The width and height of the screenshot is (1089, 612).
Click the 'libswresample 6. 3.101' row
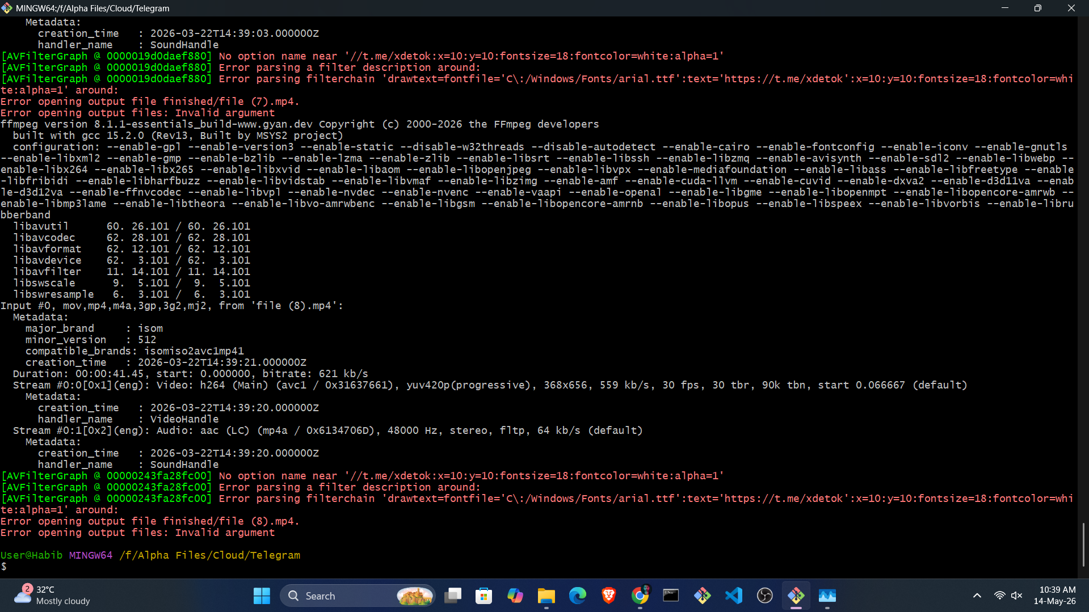pyautogui.click(x=132, y=294)
